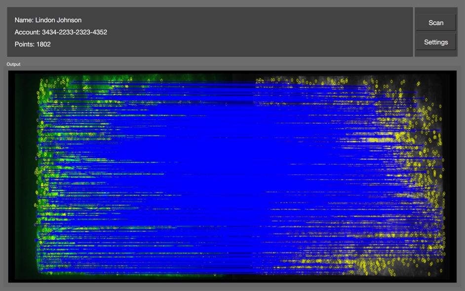Click the Output label
The width and height of the screenshot is (465, 291).
pyautogui.click(x=13, y=64)
